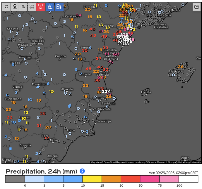
Task: Click the mobile phone user reports icon
Action: [59, 7]
